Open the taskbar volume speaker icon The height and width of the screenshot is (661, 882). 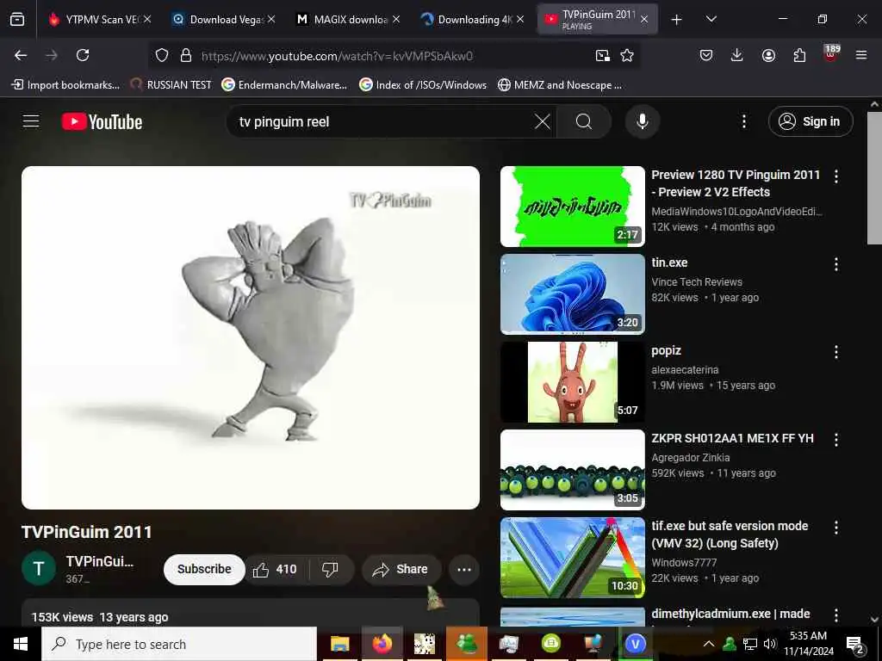coord(769,644)
